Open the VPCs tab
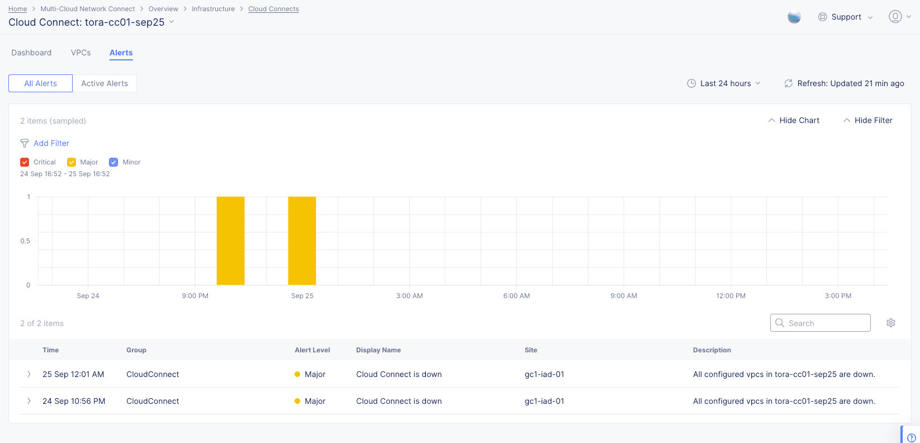920x443 pixels. pos(80,53)
